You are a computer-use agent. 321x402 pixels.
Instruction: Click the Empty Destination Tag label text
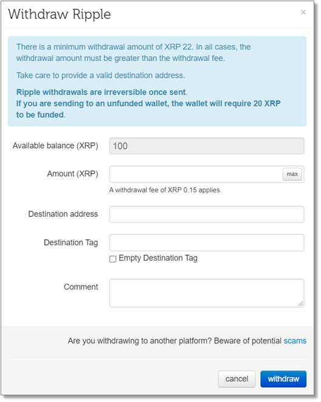158,258
